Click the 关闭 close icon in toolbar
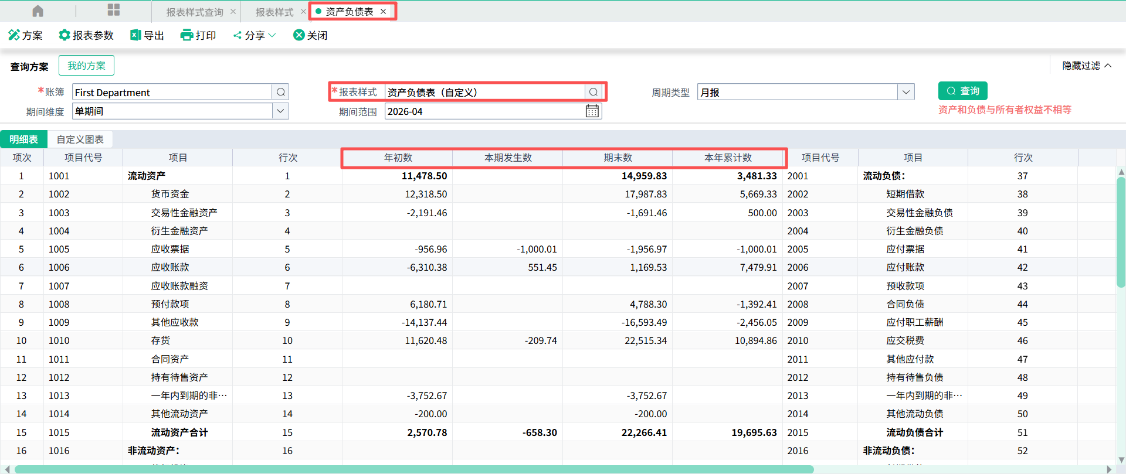The width and height of the screenshot is (1126, 474). point(299,35)
